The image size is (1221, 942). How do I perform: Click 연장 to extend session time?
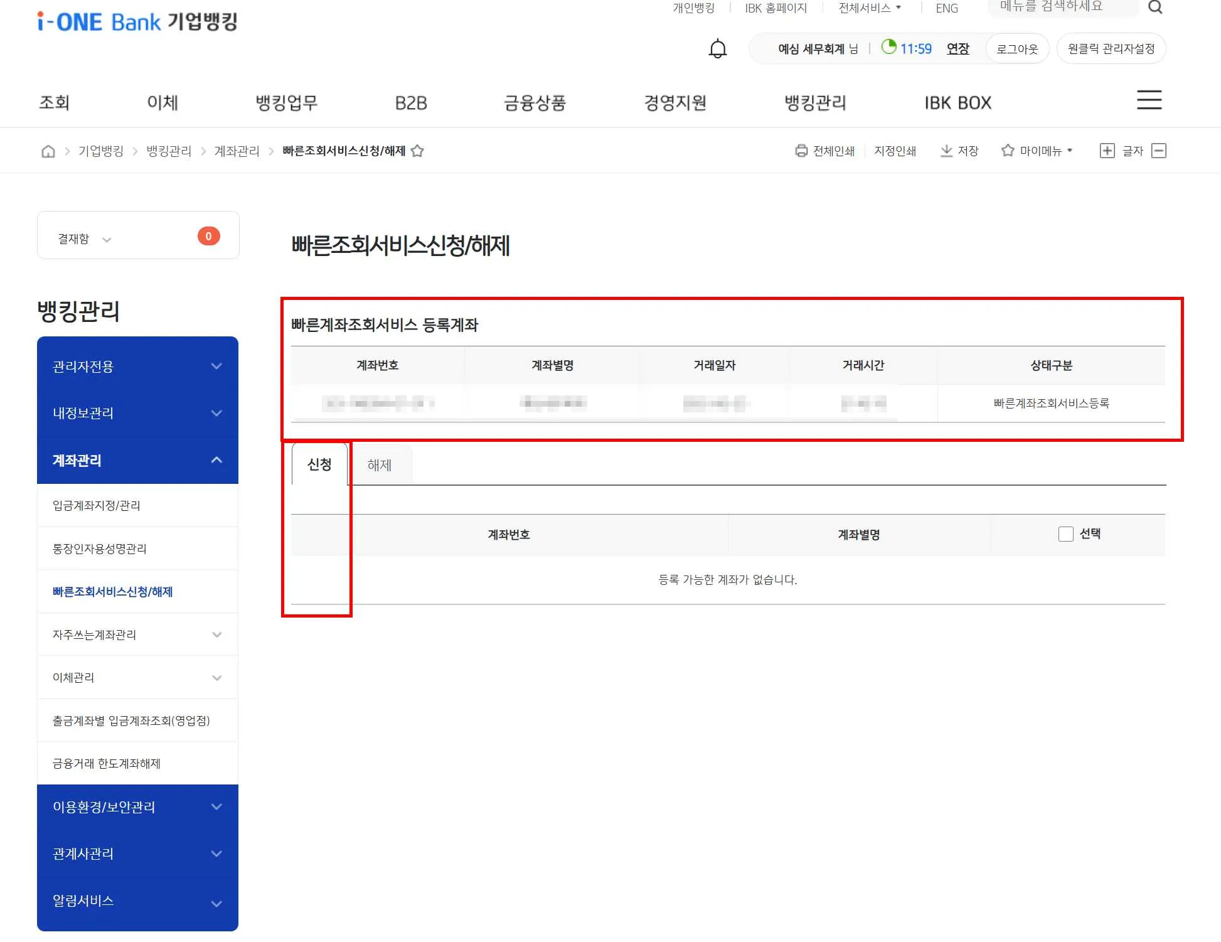coord(957,49)
